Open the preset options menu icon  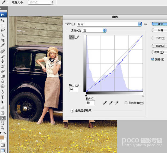(146, 24)
